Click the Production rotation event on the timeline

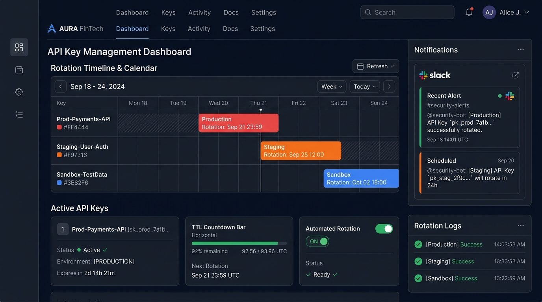(238, 123)
